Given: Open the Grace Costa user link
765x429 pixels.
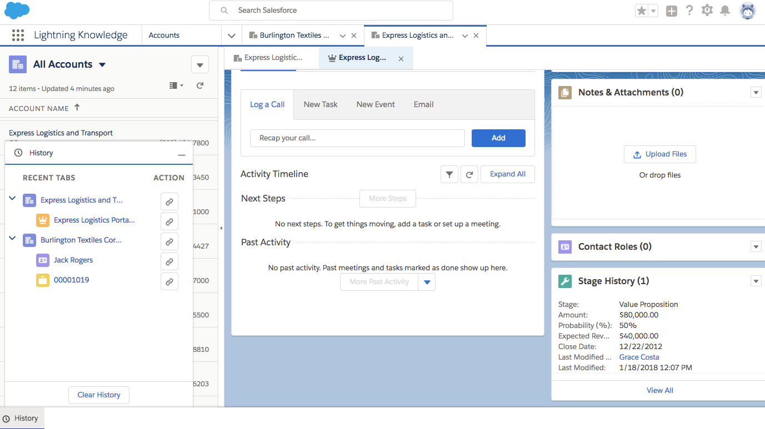Looking at the screenshot, I should pos(639,357).
